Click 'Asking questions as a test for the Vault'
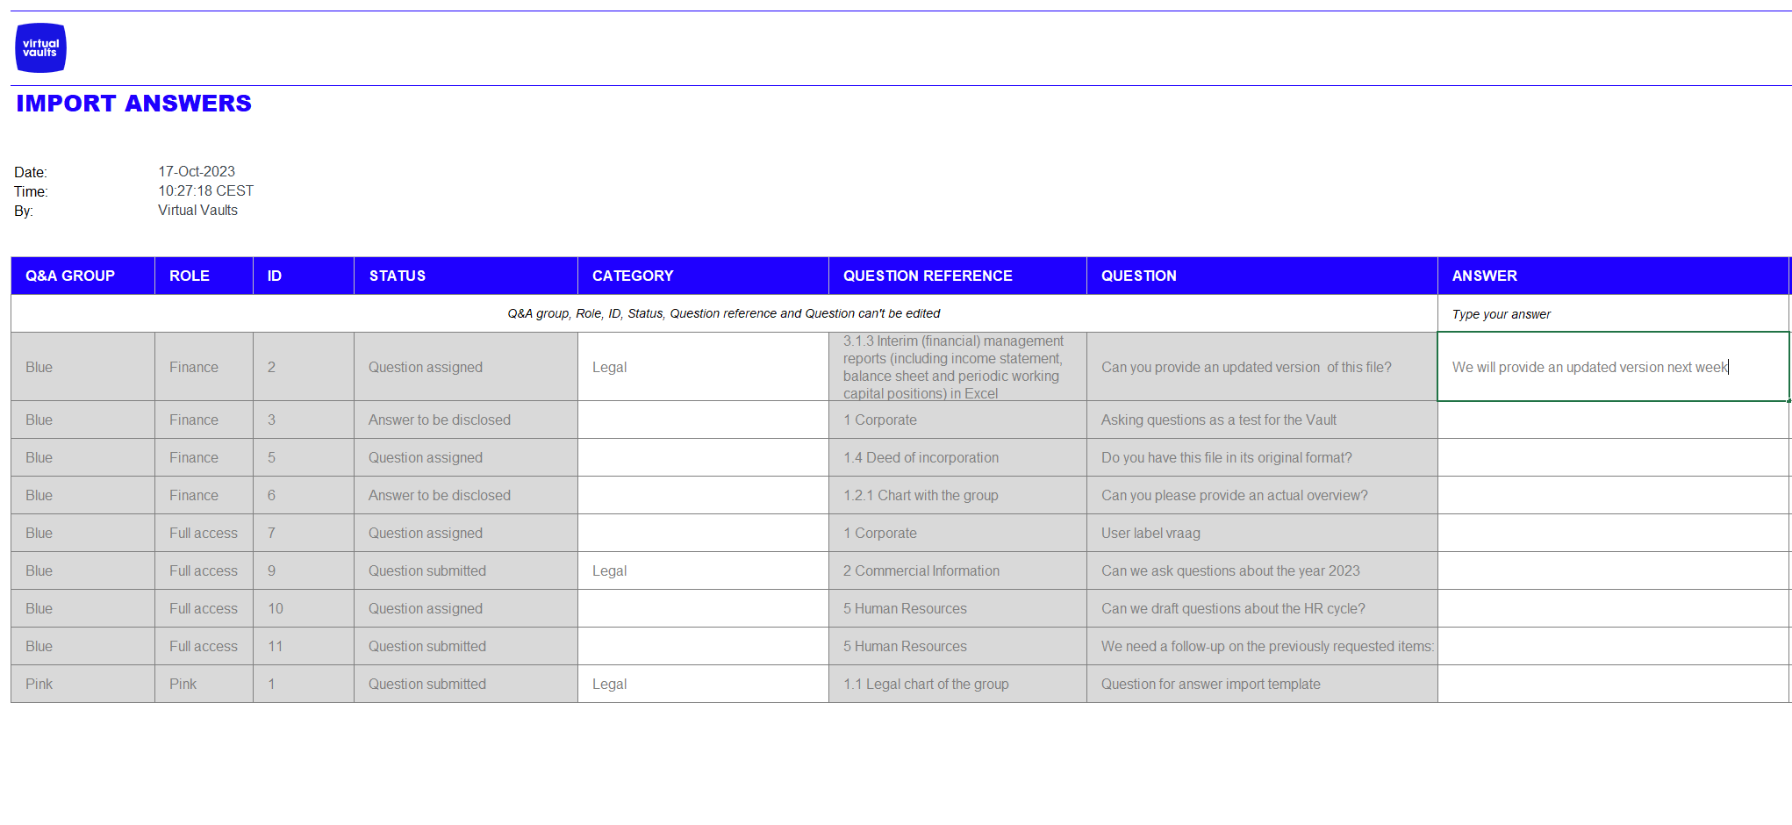Viewport: 1792px width, 825px height. (x=1262, y=420)
